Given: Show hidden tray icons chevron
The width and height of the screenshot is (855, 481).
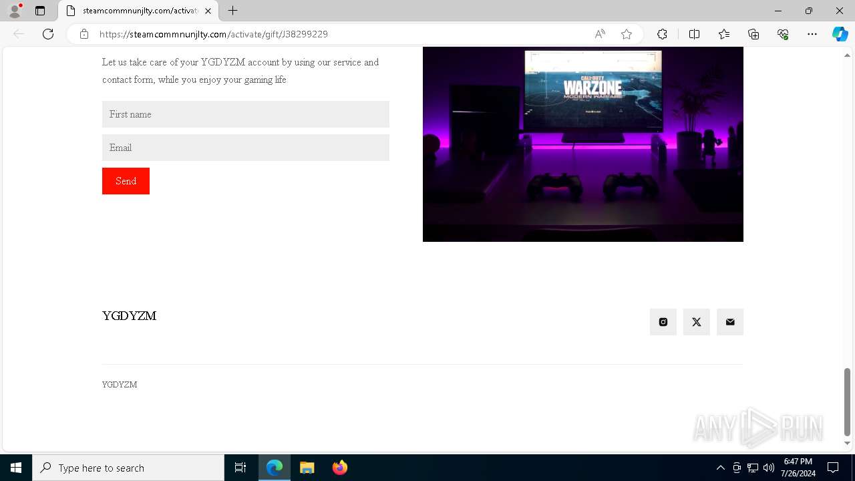Looking at the screenshot, I should [720, 468].
